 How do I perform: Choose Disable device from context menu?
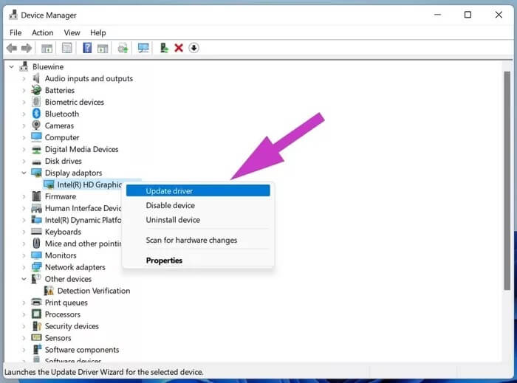(198, 205)
